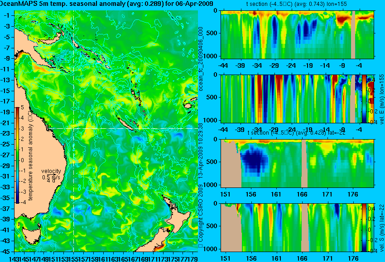Click the '-44' latitude tick under top temperature section
This screenshot has height=262, width=385.
pos(223,65)
